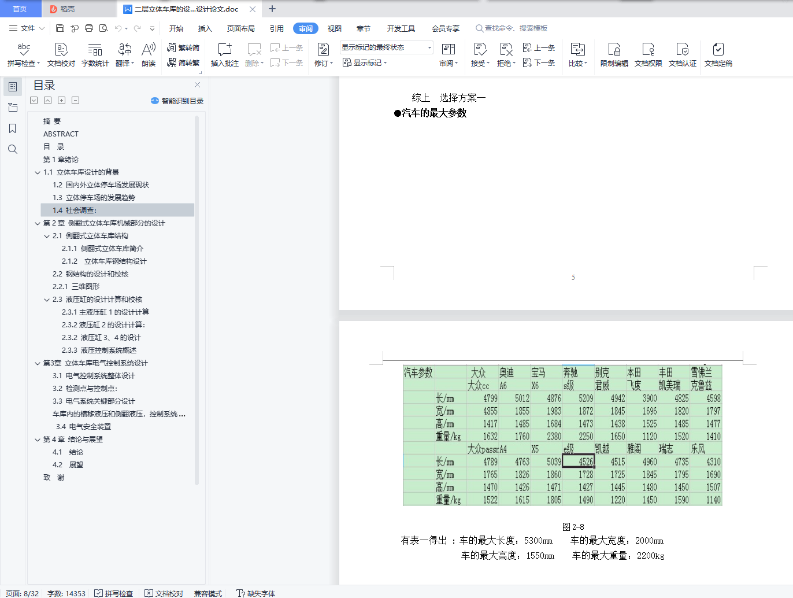Image resolution: width=793 pixels, height=598 pixels.
Task: Click the print preview icon
Action: 103,28
